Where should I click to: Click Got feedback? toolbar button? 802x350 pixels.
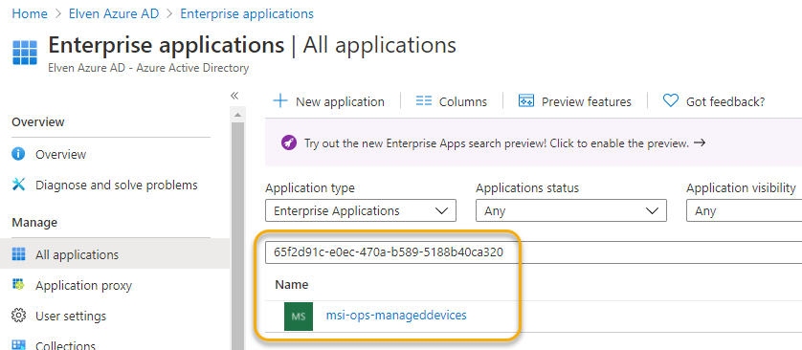pyautogui.click(x=714, y=101)
